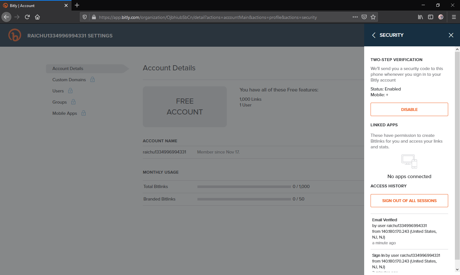Screen dimensions: 460x275
Task: Save page to Pocket
Action: 364,17
